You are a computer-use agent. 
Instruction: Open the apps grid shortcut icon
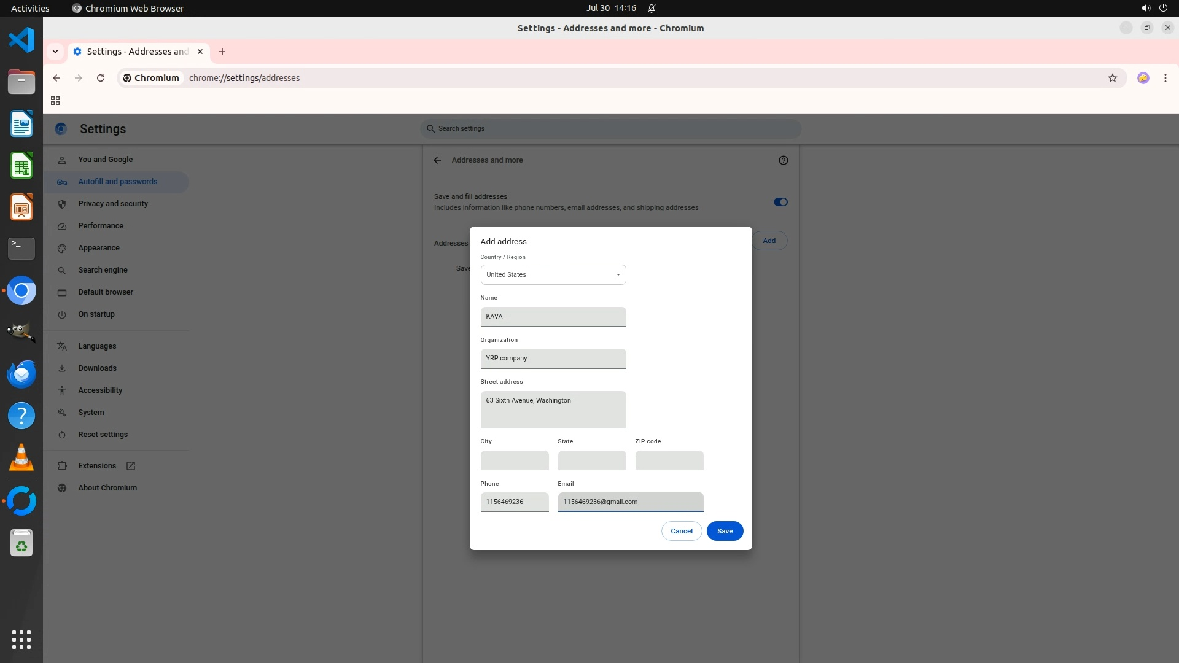coord(55,101)
